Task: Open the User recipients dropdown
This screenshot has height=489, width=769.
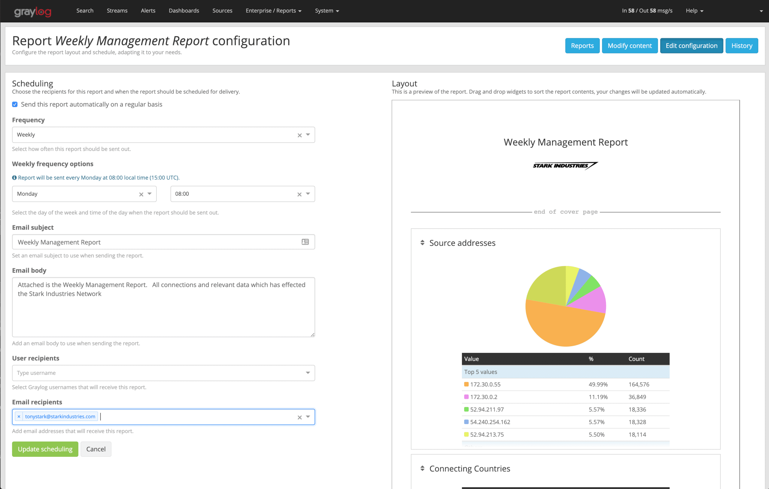Action: click(308, 373)
